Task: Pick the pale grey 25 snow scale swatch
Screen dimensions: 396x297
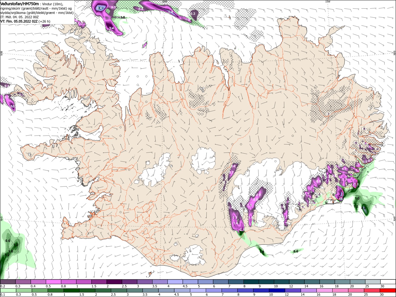Action: [x=373, y=282]
